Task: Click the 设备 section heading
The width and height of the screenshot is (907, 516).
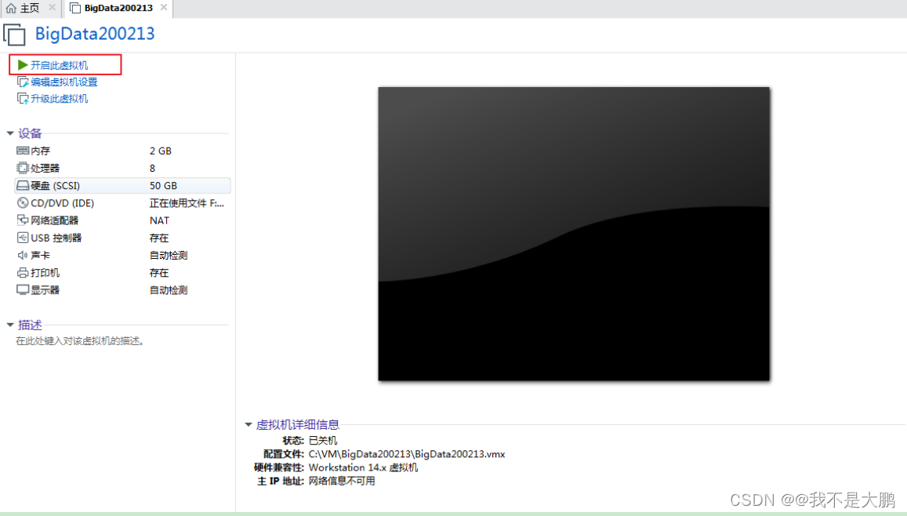Action: click(30, 133)
